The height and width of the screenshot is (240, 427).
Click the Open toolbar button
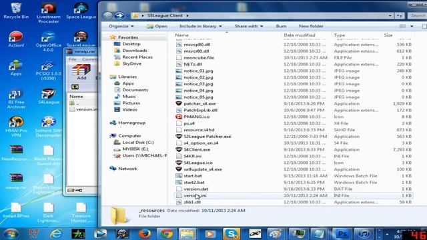(157, 26)
